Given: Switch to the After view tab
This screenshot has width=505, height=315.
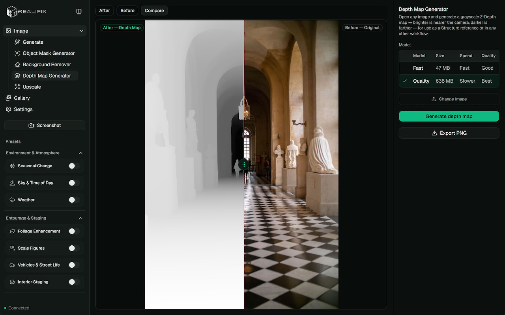Looking at the screenshot, I should pyautogui.click(x=105, y=11).
